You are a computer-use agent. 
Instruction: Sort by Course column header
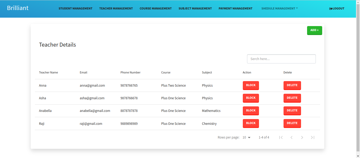pyautogui.click(x=166, y=72)
